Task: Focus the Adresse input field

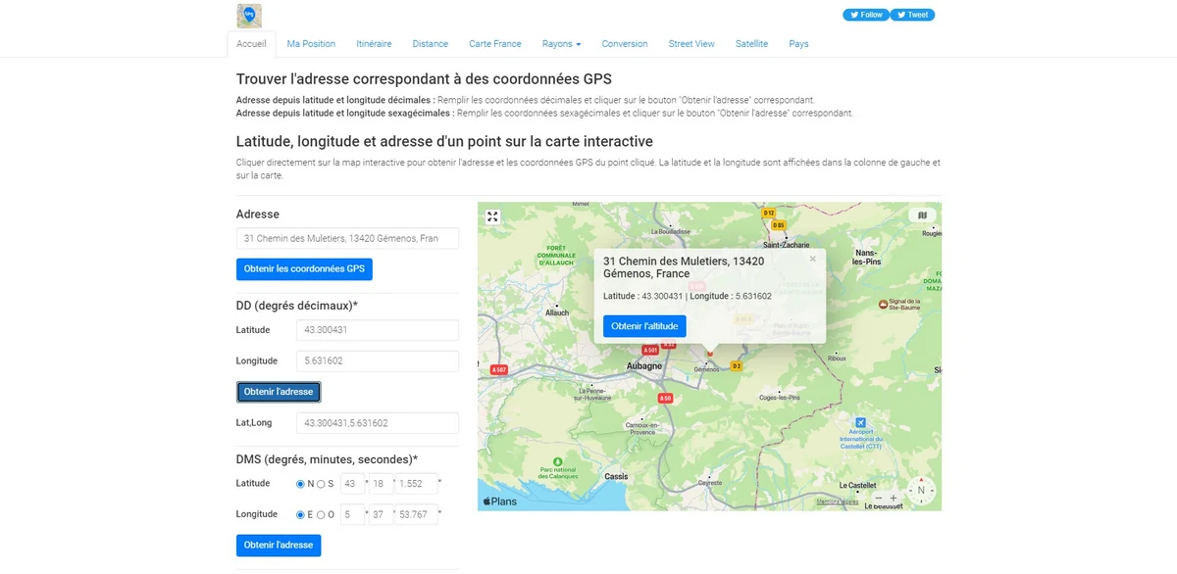Action: coord(348,238)
